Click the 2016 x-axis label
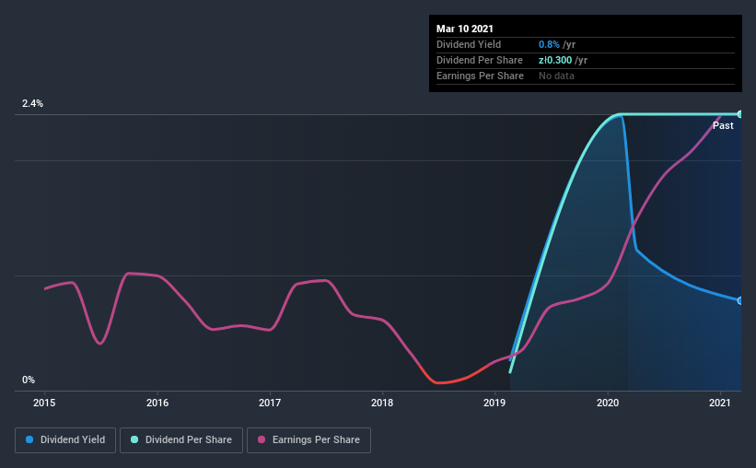 157,403
